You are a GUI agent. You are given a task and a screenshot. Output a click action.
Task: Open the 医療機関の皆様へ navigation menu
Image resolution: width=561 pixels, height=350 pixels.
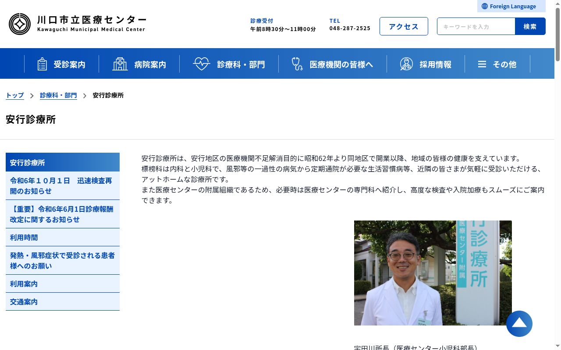[332, 64]
